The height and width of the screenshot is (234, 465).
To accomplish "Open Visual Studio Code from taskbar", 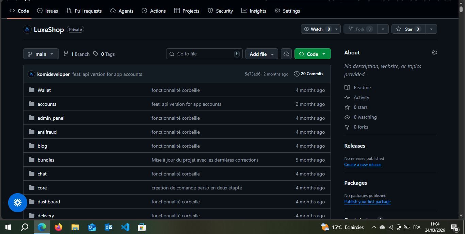I will coord(125,227).
